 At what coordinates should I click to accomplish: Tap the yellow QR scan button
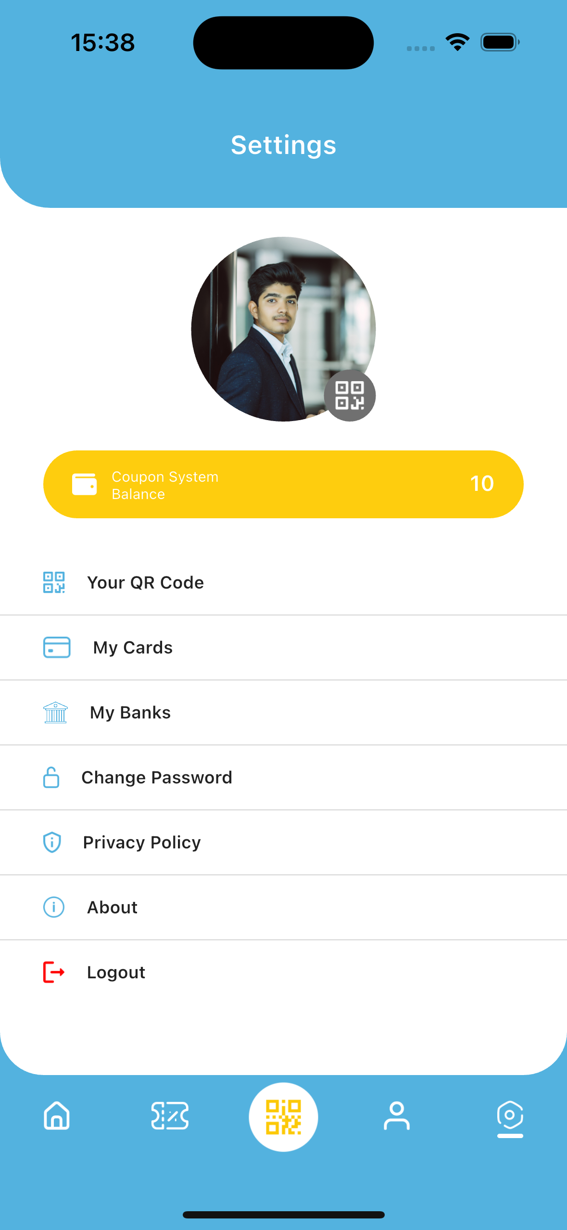coord(283,1116)
